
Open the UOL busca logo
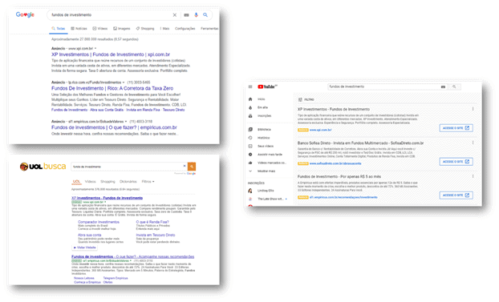click(43, 167)
